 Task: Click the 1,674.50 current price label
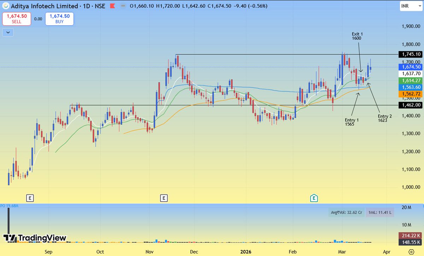pos(410,67)
